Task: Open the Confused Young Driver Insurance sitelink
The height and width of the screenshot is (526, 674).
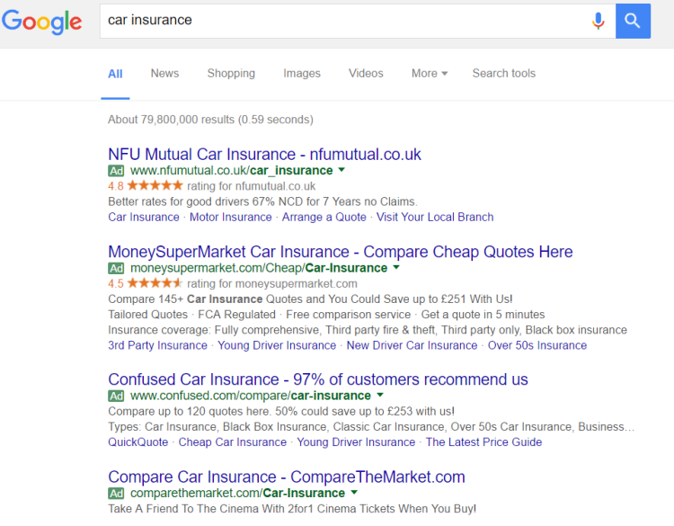Action: [x=356, y=442]
